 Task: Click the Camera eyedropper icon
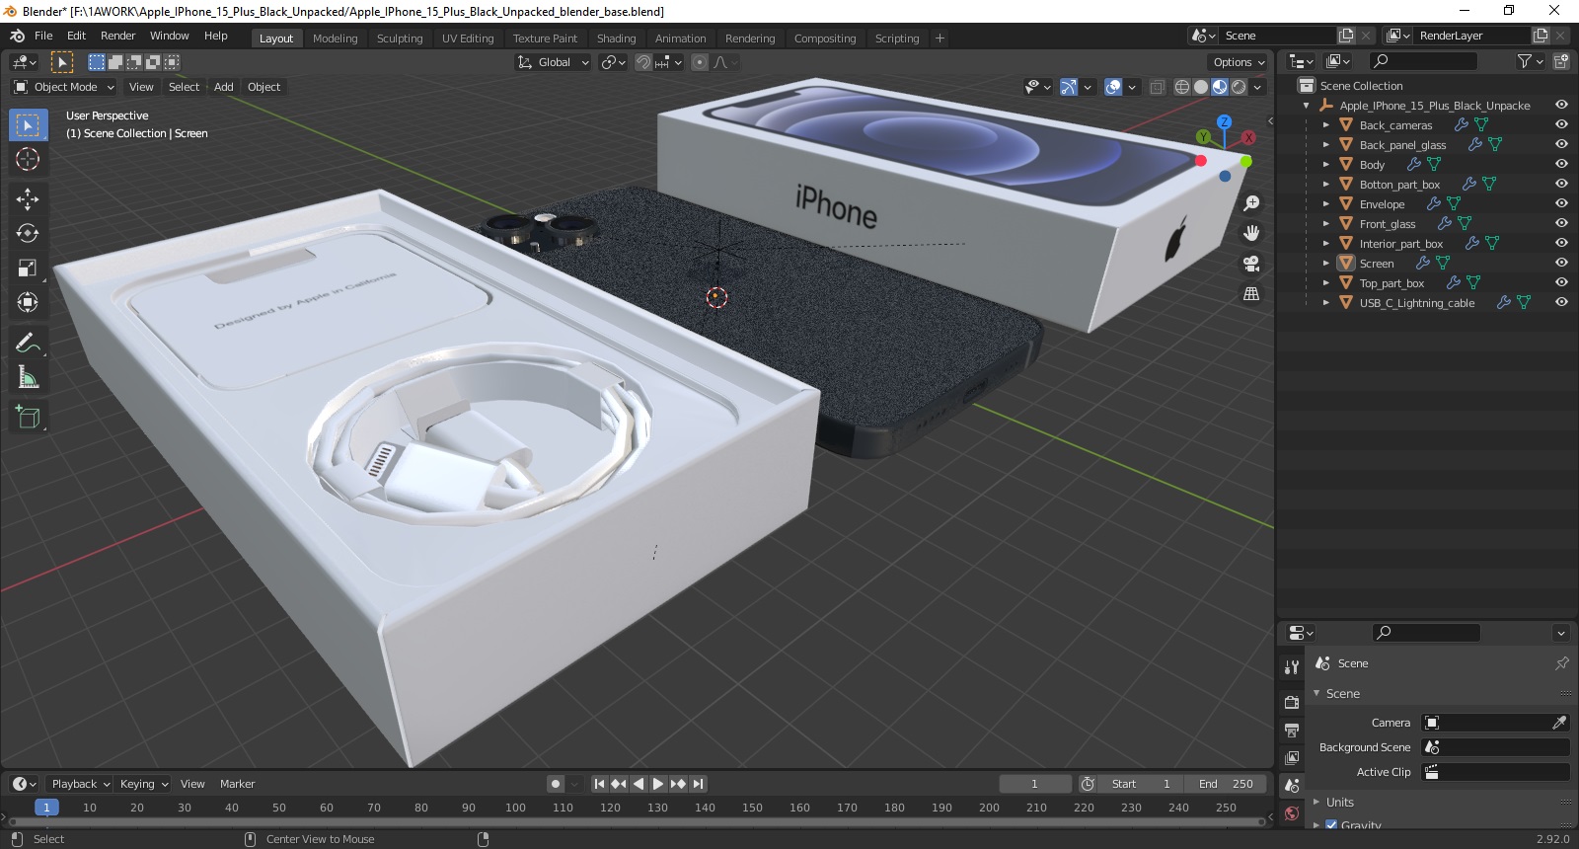(1559, 723)
